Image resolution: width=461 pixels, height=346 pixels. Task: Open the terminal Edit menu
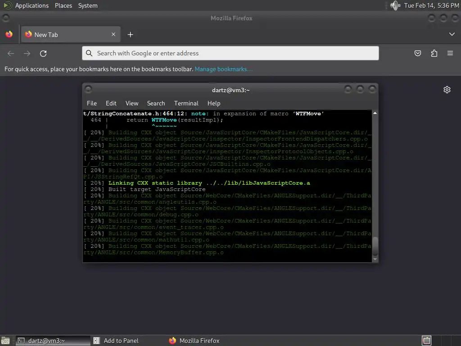(x=111, y=103)
